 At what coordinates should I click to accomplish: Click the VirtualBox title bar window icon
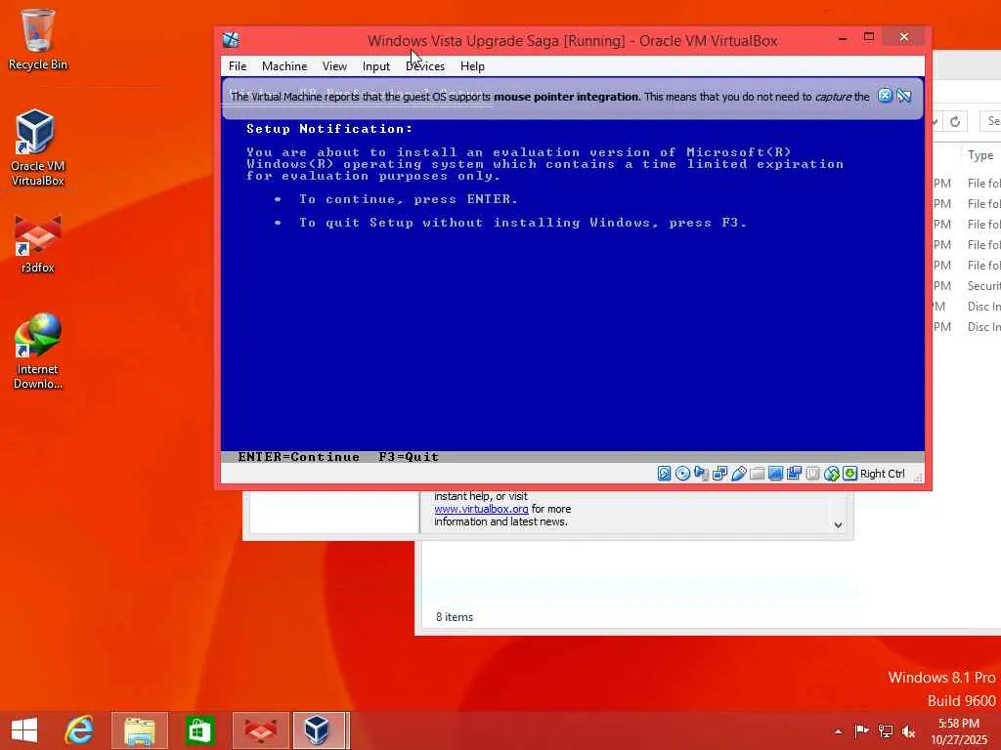click(x=231, y=40)
